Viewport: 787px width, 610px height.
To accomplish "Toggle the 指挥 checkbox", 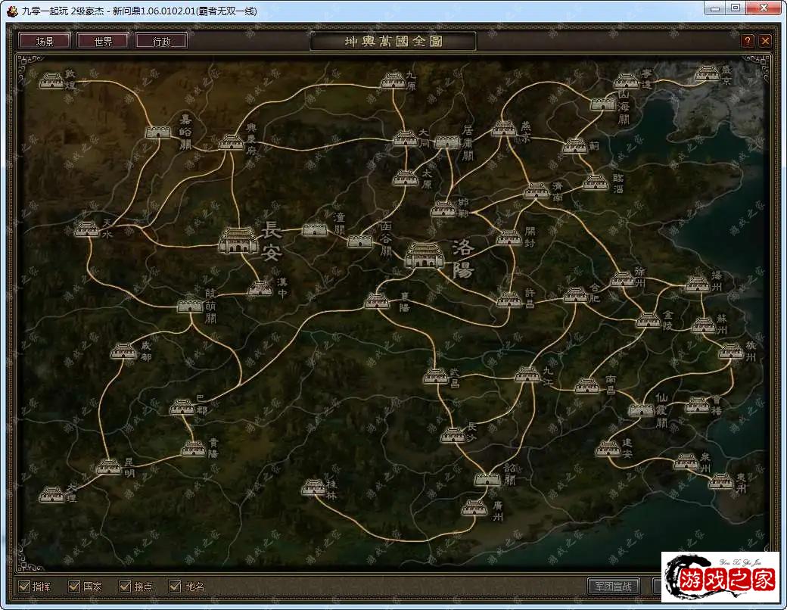I will tap(24, 587).
